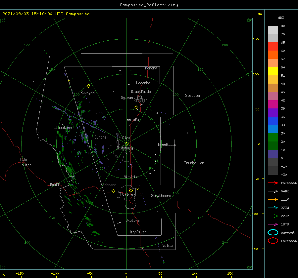This screenshot has width=298, height=278.
Task: Click the HighRiver label
Action: click(137, 232)
